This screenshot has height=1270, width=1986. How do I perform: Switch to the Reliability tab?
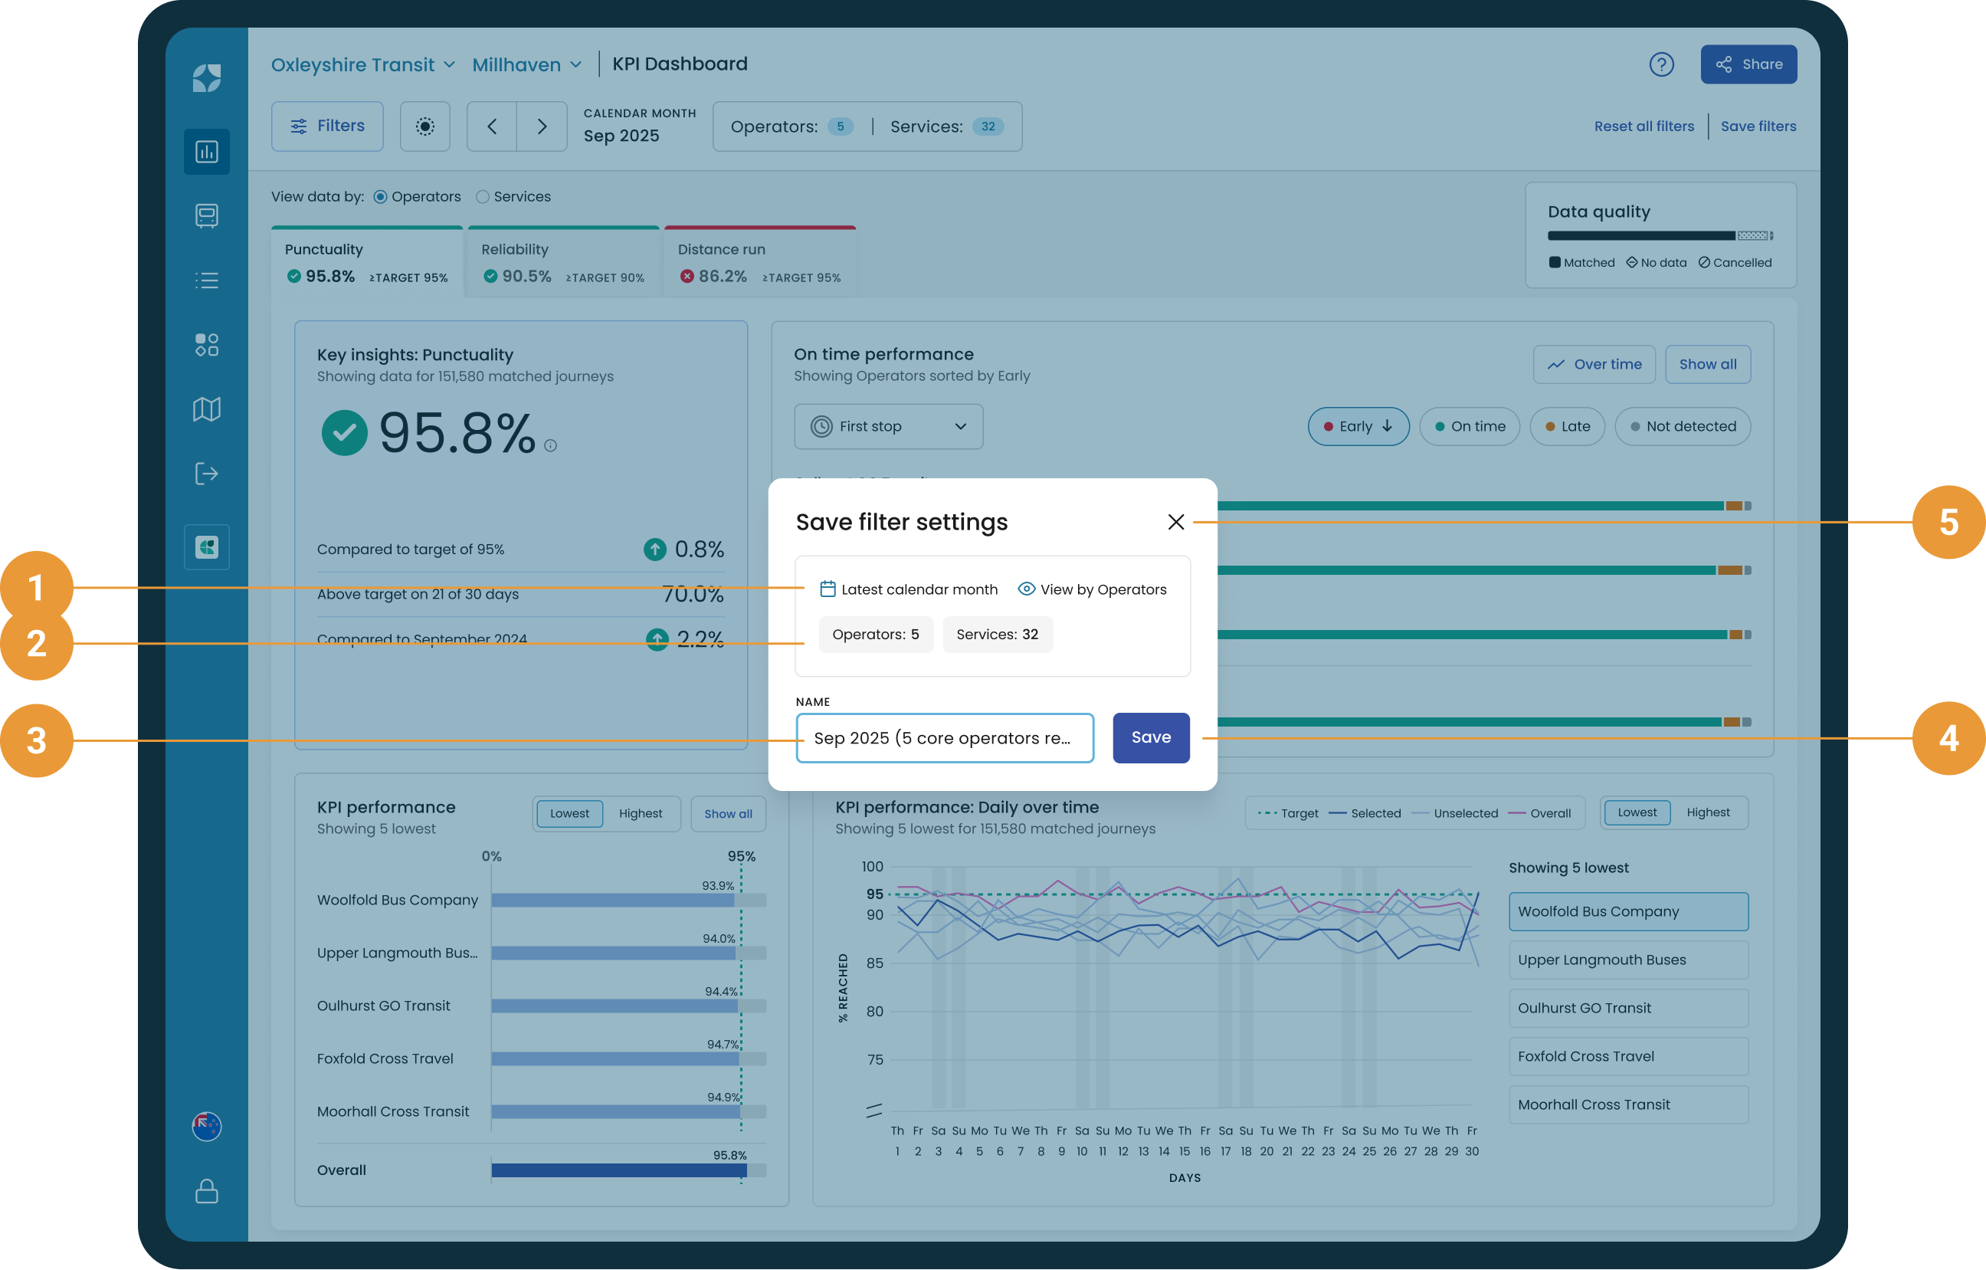(x=562, y=262)
